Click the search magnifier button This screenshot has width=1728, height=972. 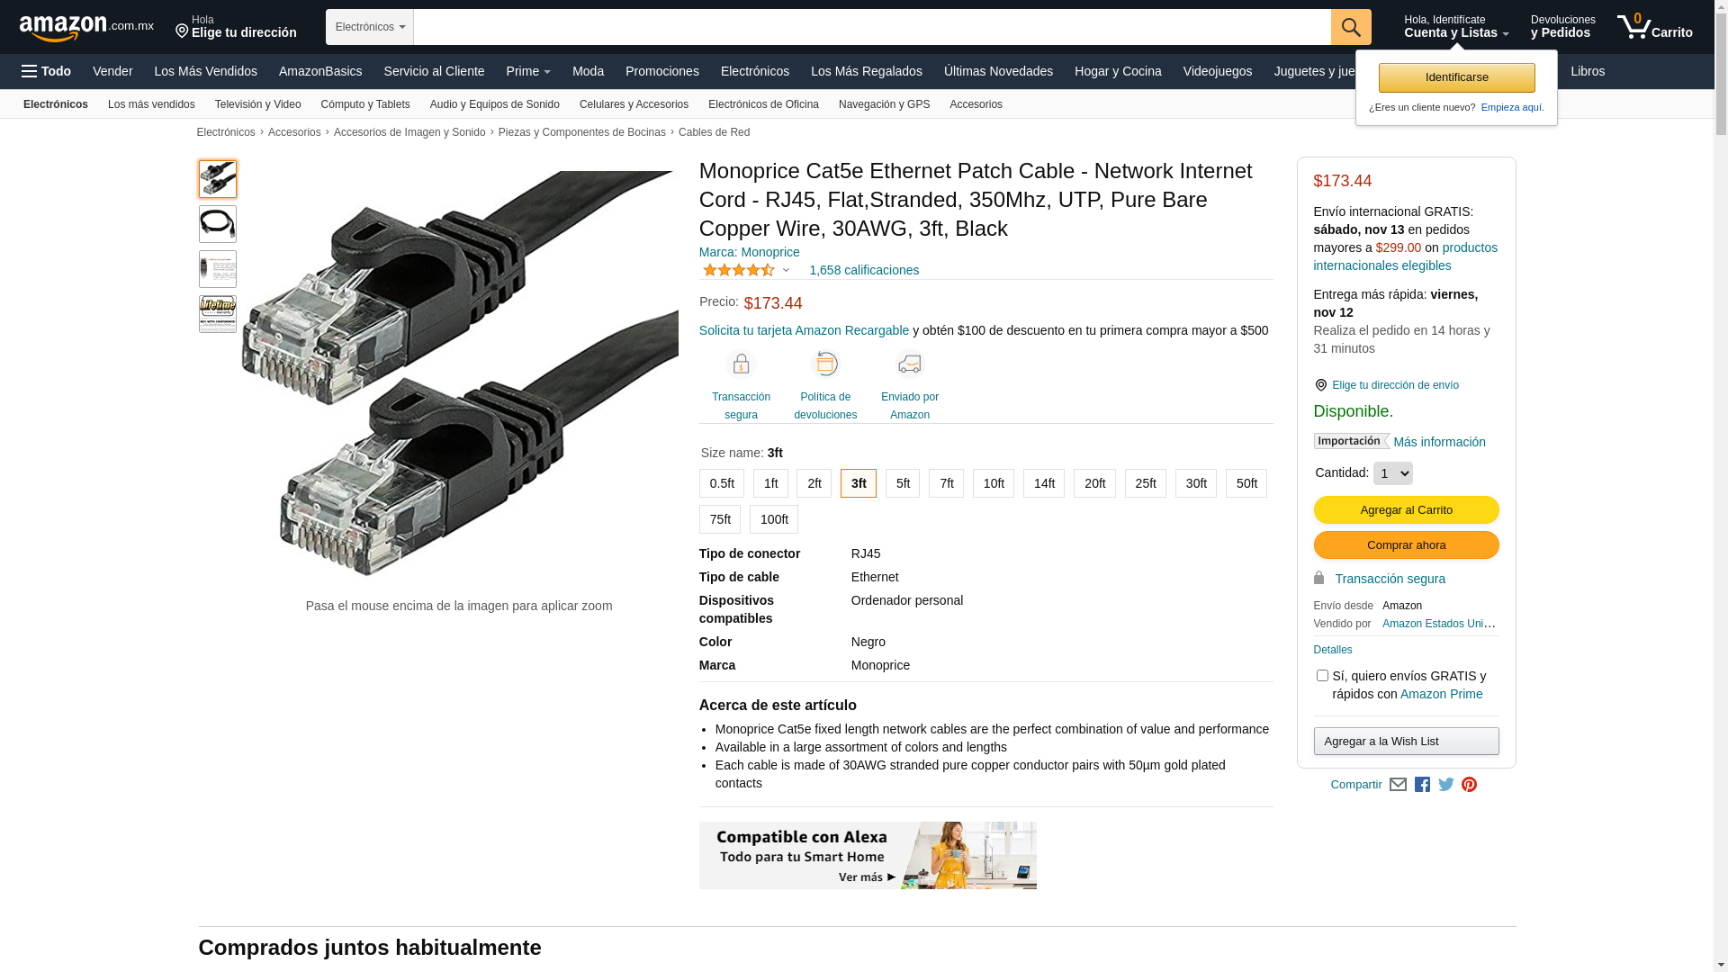1351,27
